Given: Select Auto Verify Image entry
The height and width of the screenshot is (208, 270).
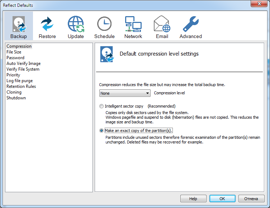Looking at the screenshot, I should pyautogui.click(x=24, y=63).
